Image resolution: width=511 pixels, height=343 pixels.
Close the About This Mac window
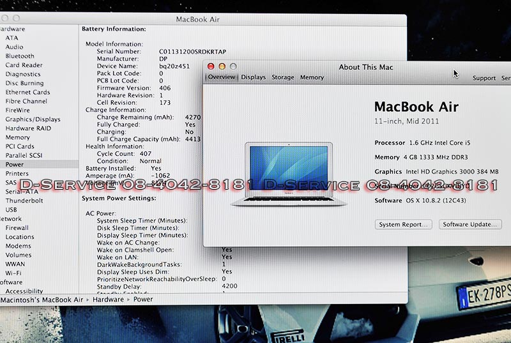(x=211, y=66)
